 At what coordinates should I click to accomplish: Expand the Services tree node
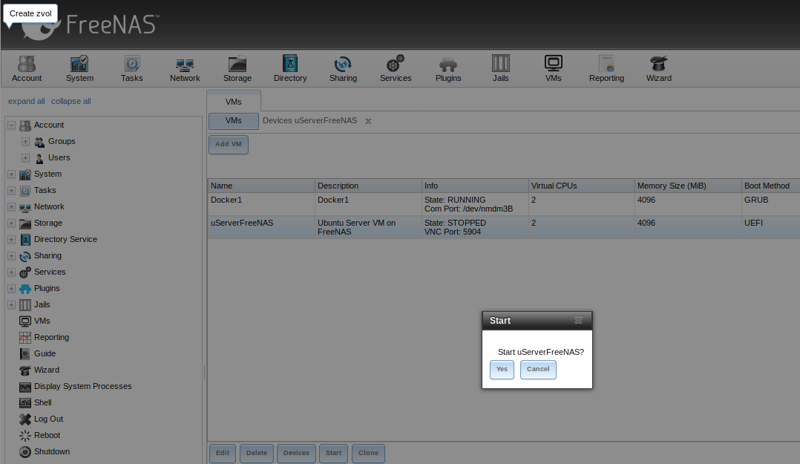tap(11, 272)
